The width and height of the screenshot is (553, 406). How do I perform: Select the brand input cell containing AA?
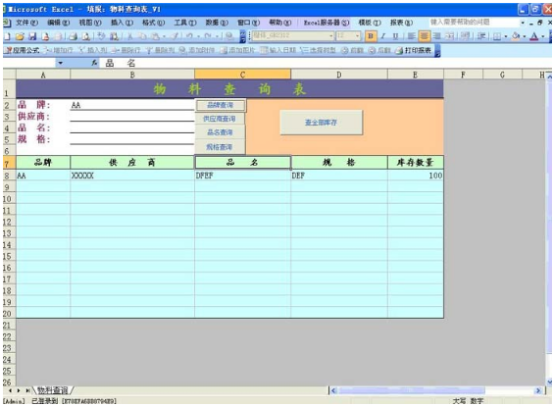coord(132,105)
